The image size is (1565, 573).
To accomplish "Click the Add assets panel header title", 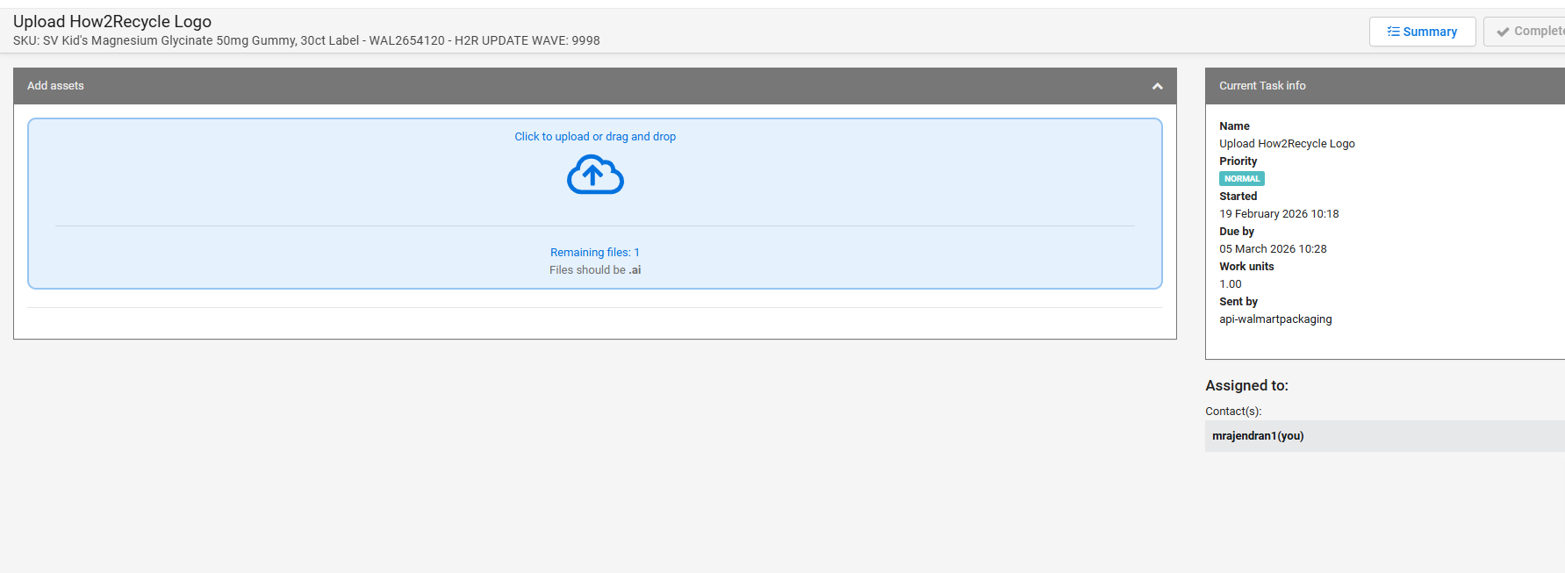I will 55,86.
